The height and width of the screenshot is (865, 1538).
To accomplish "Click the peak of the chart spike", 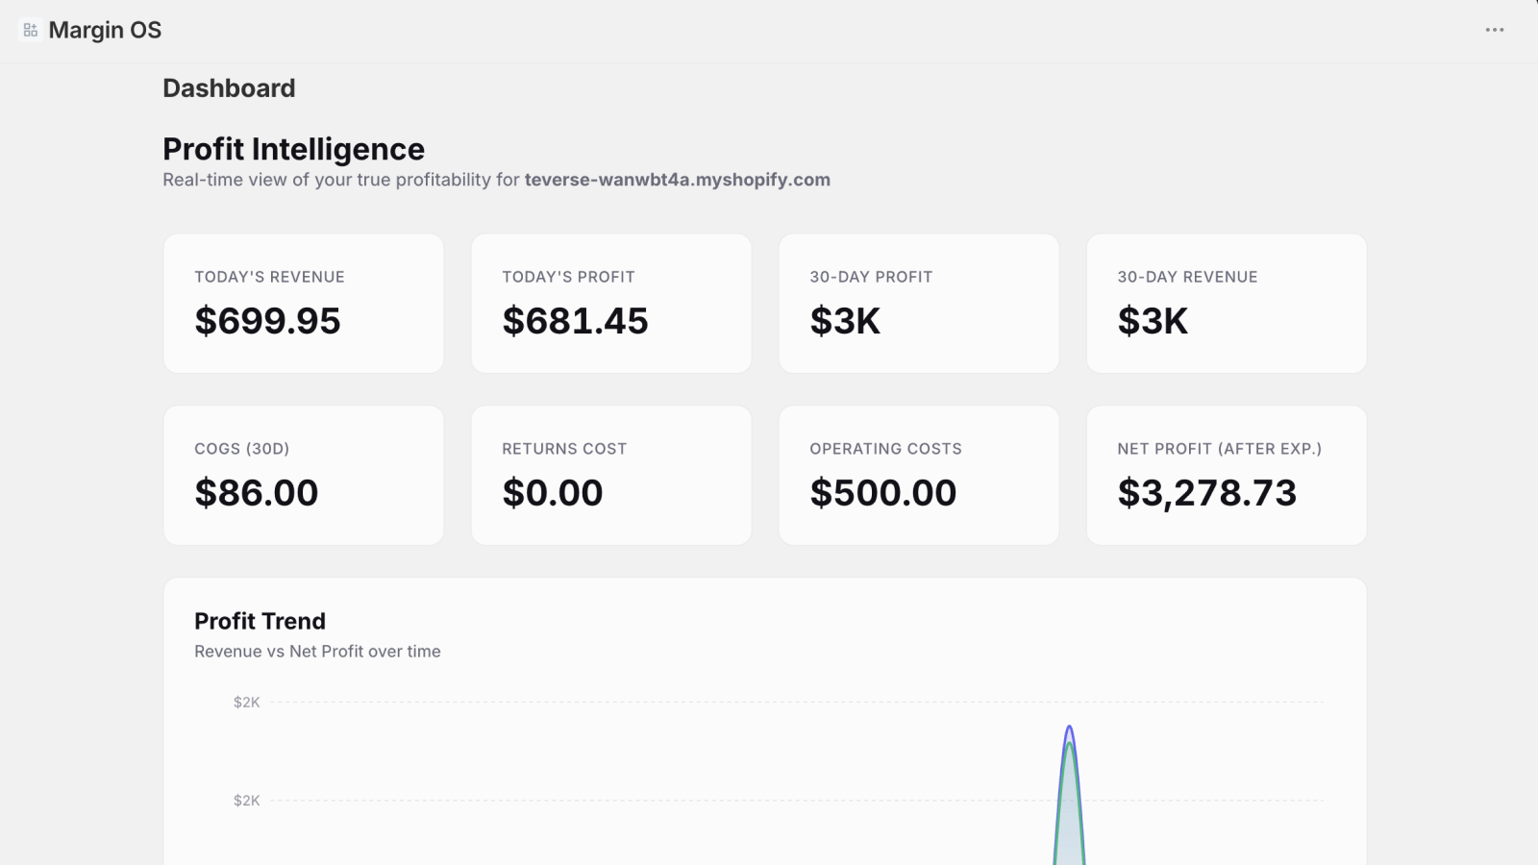I will (x=1069, y=728).
